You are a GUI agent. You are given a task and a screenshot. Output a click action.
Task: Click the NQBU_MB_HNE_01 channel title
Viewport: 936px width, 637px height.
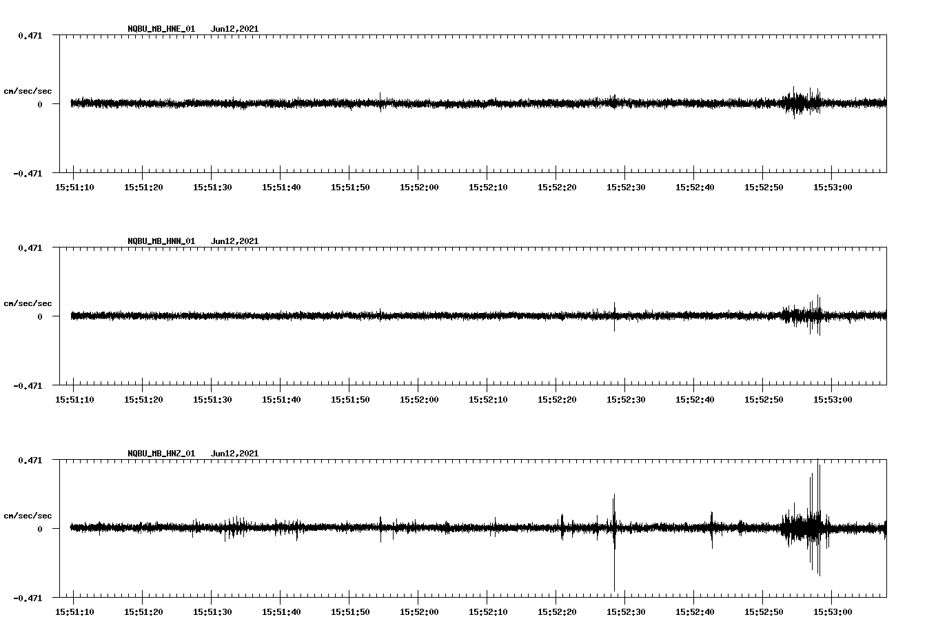click(x=161, y=29)
